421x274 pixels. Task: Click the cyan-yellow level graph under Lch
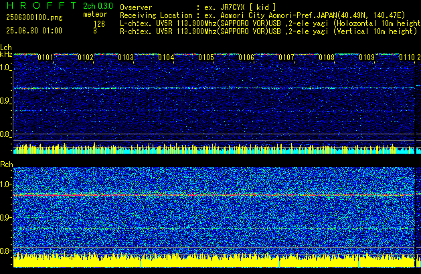pos(214,148)
